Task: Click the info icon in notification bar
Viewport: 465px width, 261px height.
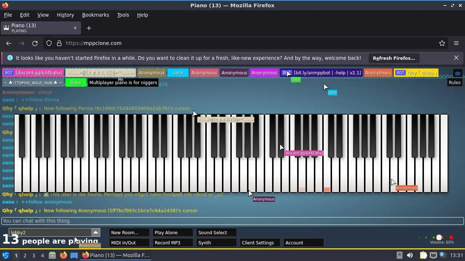Action: tap(10, 58)
